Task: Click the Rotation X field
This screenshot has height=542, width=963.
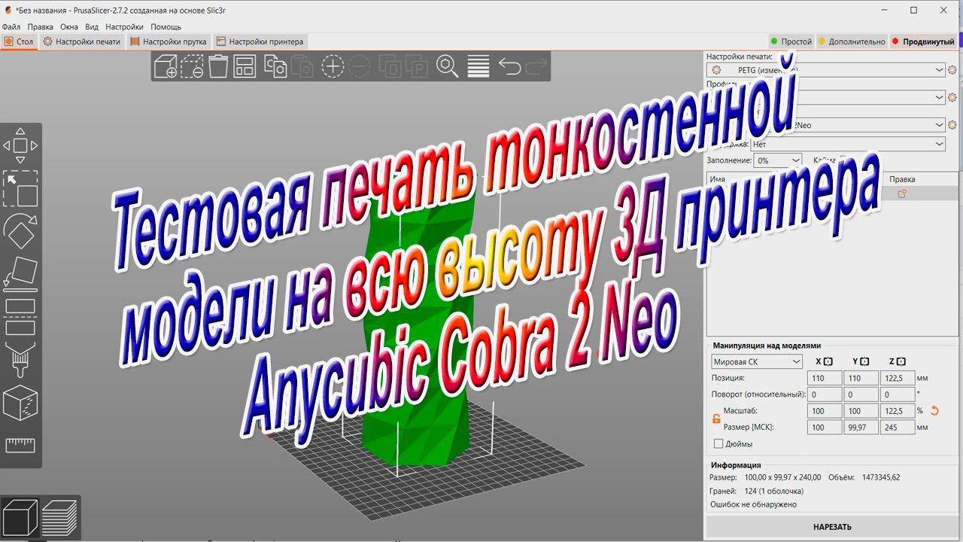Action: pyautogui.click(x=823, y=394)
